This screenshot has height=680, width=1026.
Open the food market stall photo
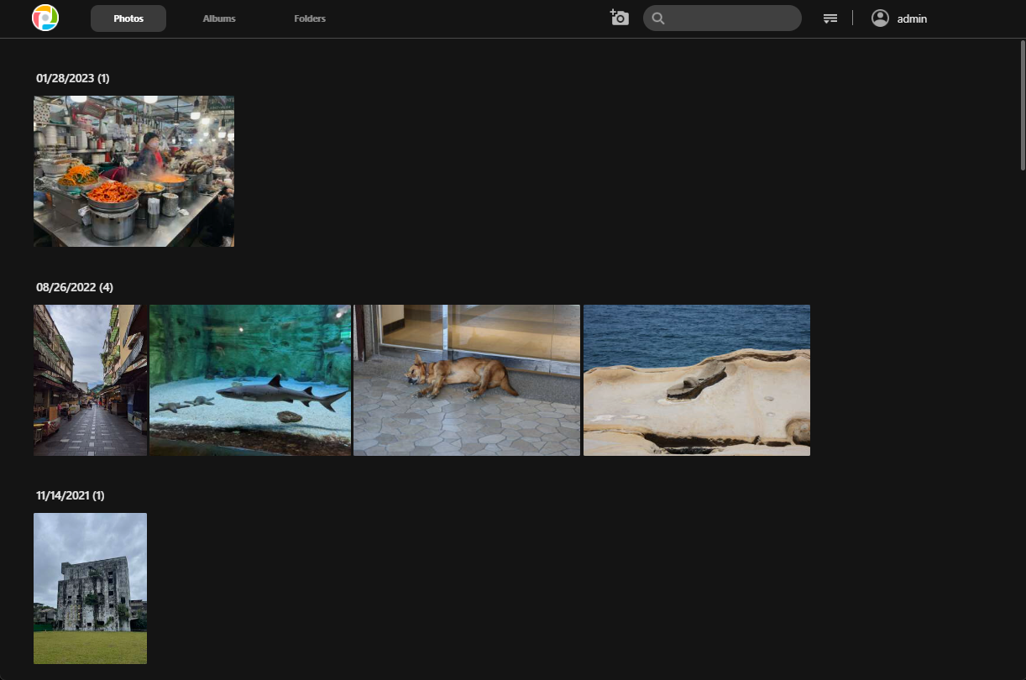click(x=133, y=171)
